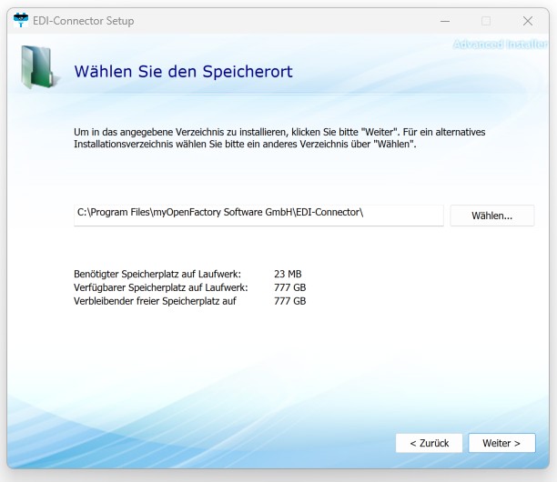This screenshot has height=482, width=557.
Task: Click the label "Verbleibender freier Speicherplatz auf"
Action: tap(155, 301)
